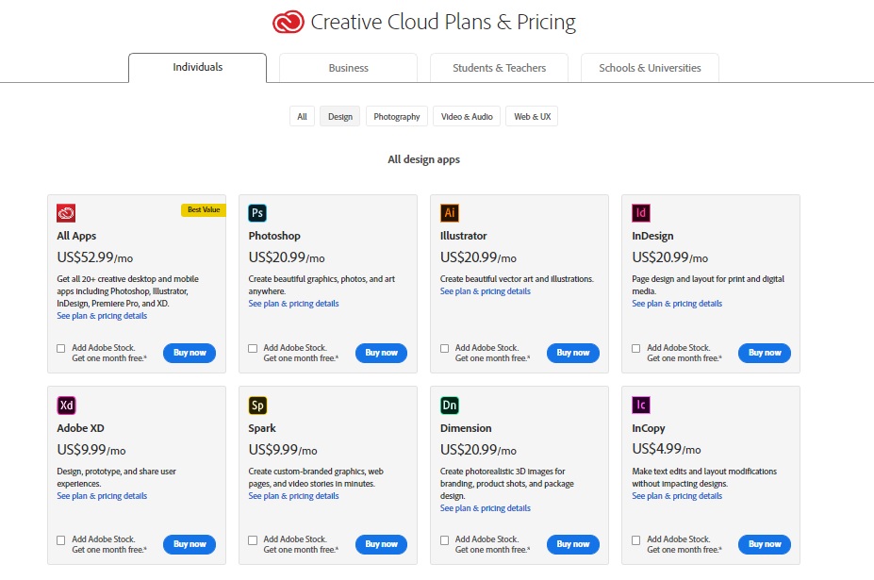Screen dimensions: 874x580
Task: Check Add Adobe Stock for All Apps
Action: (61, 348)
